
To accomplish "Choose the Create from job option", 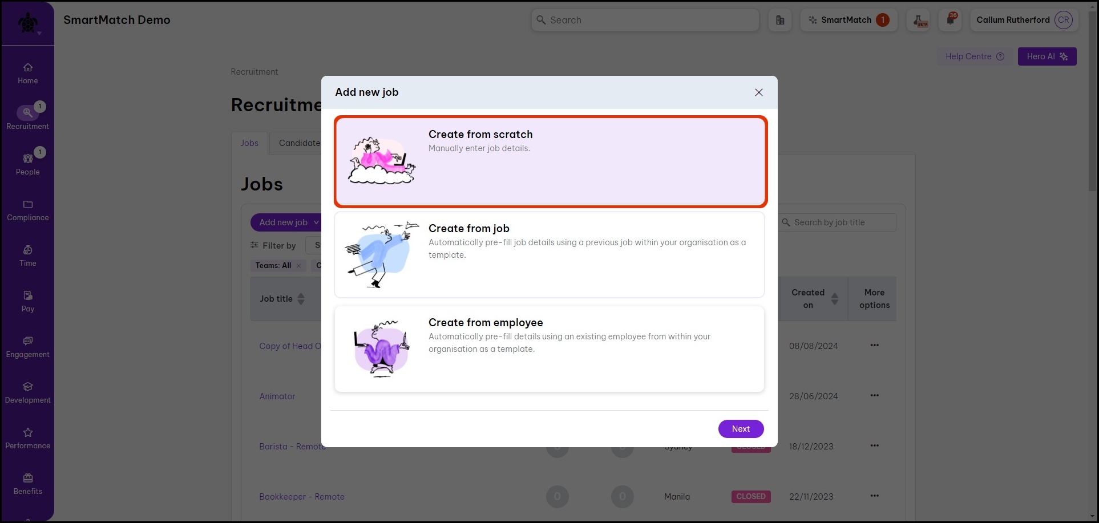I will pos(549,254).
